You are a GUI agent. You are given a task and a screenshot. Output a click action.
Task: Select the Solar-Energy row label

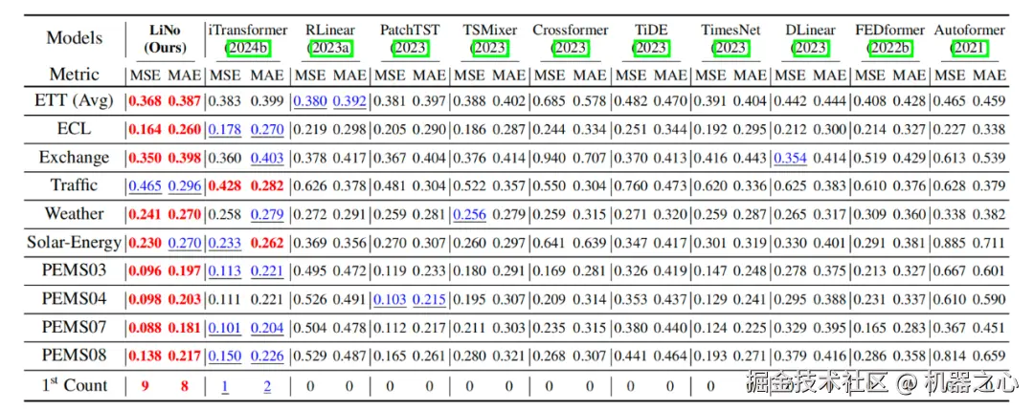[x=75, y=242]
